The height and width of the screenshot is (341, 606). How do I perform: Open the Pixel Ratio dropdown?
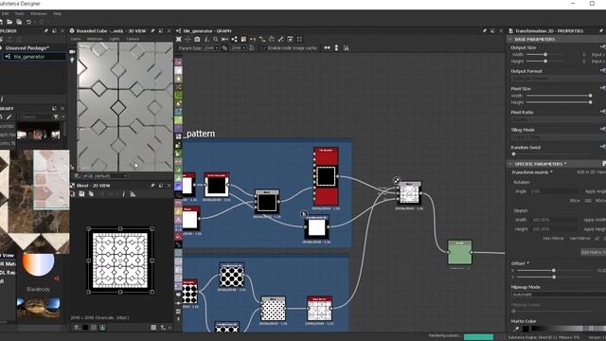point(559,119)
